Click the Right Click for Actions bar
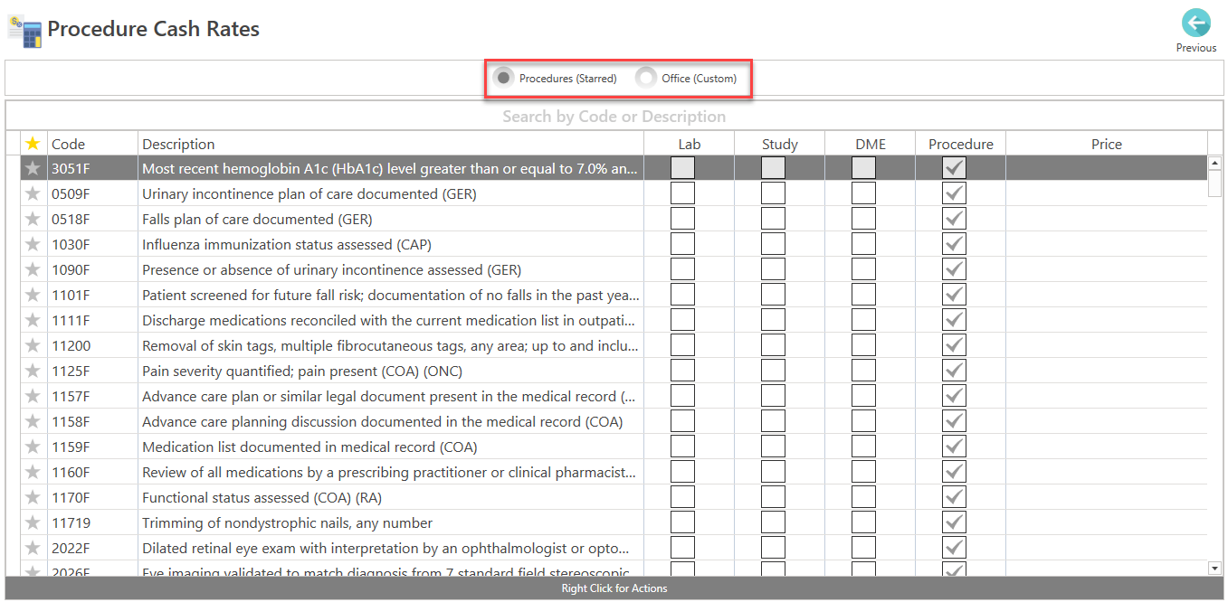The width and height of the screenshot is (1228, 602). coord(614,588)
